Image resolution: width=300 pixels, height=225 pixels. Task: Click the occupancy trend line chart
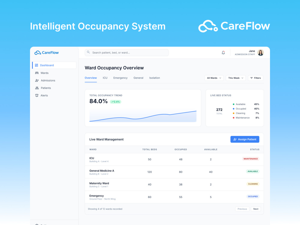(x=143, y=116)
